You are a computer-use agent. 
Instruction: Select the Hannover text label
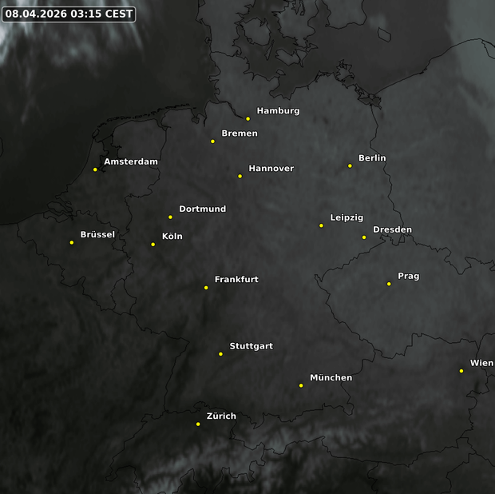click(271, 169)
